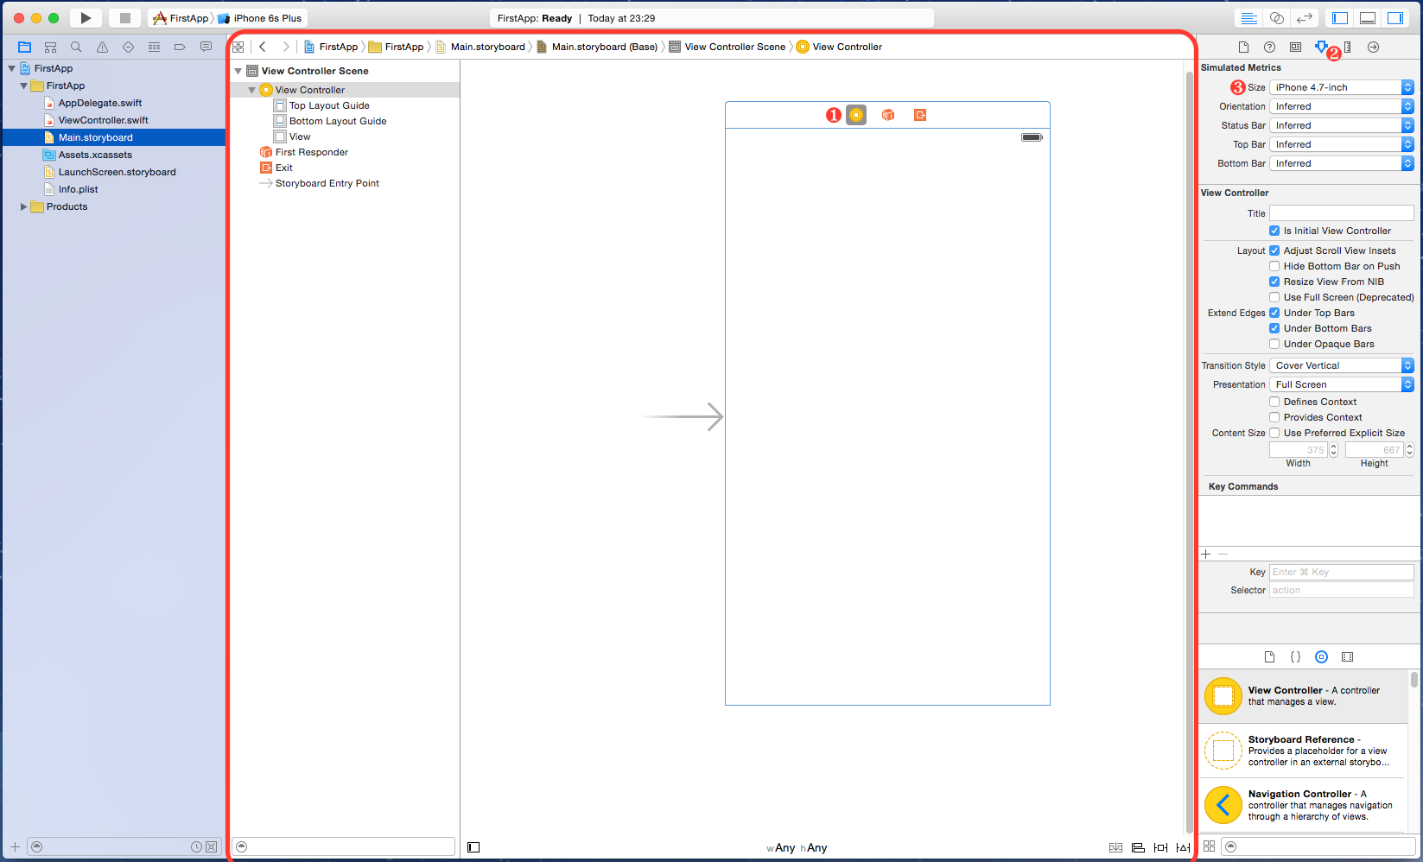This screenshot has height=862, width=1423.
Task: Open the Find navigator search icon
Action: click(x=76, y=48)
